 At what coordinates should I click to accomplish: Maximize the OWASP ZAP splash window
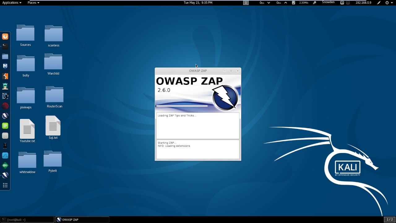point(231,71)
